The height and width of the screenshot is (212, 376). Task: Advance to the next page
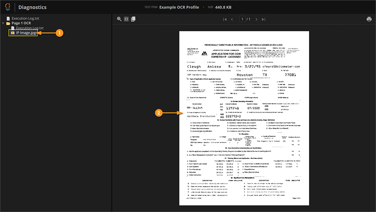point(256,19)
